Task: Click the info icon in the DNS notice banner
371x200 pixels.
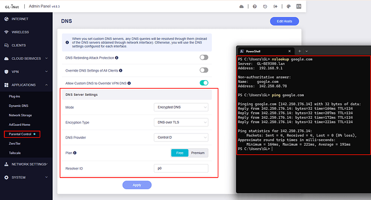Action: (x=67, y=42)
